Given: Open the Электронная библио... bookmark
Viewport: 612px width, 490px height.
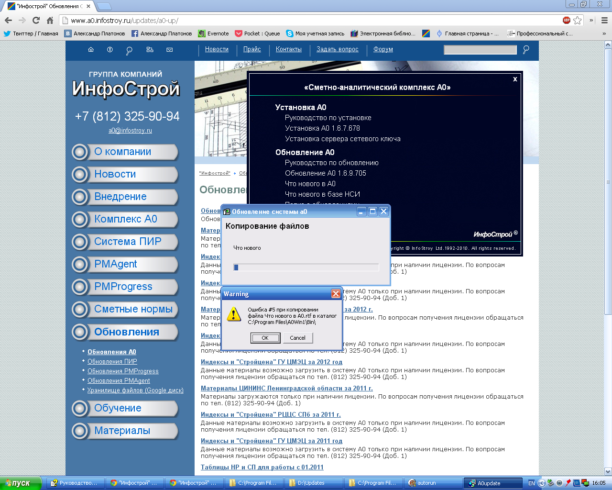Looking at the screenshot, I should tap(383, 33).
